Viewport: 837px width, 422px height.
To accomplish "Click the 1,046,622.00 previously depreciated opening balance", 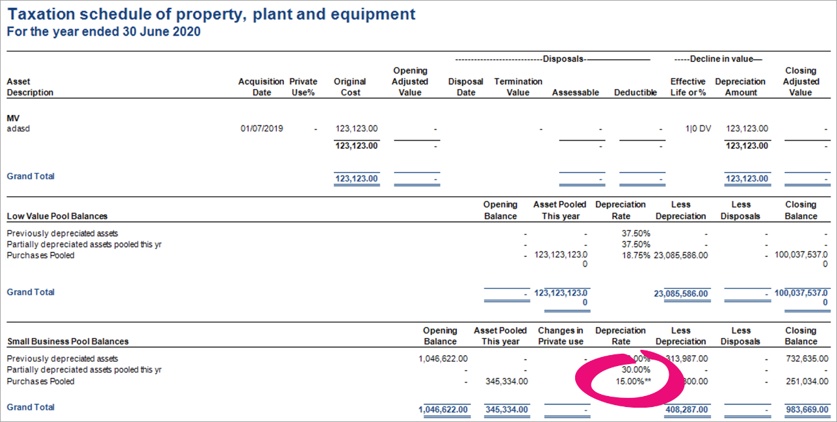I will pyautogui.click(x=443, y=358).
